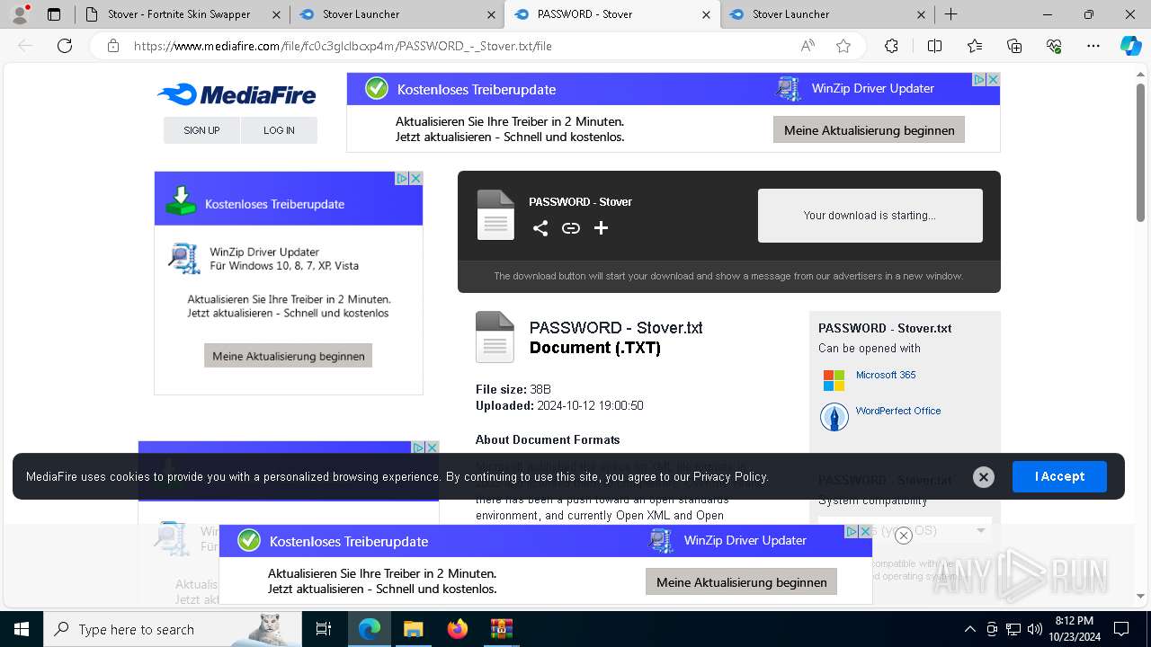Refresh the page with the reload icon
This screenshot has height=647, width=1151.
pyautogui.click(x=65, y=46)
